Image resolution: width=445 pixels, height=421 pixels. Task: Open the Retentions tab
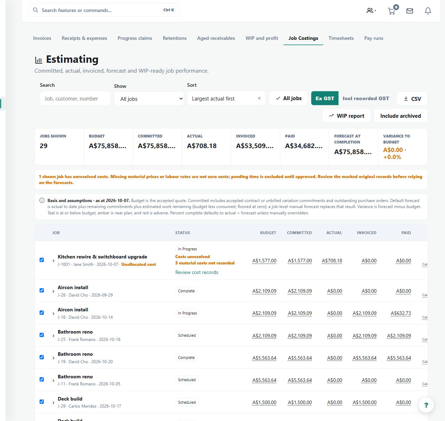click(x=175, y=38)
